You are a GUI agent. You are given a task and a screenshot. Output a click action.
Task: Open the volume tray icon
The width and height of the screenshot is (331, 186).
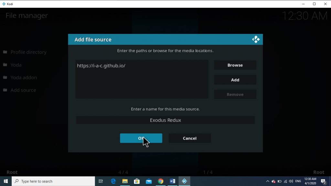click(x=291, y=181)
